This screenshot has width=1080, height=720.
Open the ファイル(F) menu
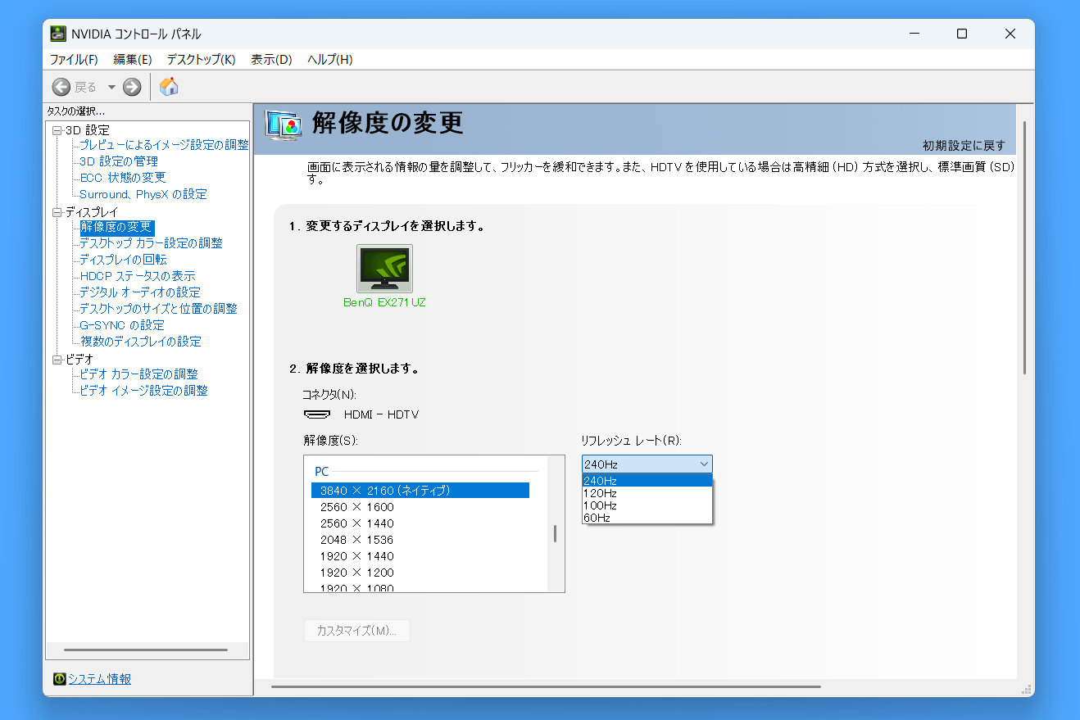tap(74, 60)
